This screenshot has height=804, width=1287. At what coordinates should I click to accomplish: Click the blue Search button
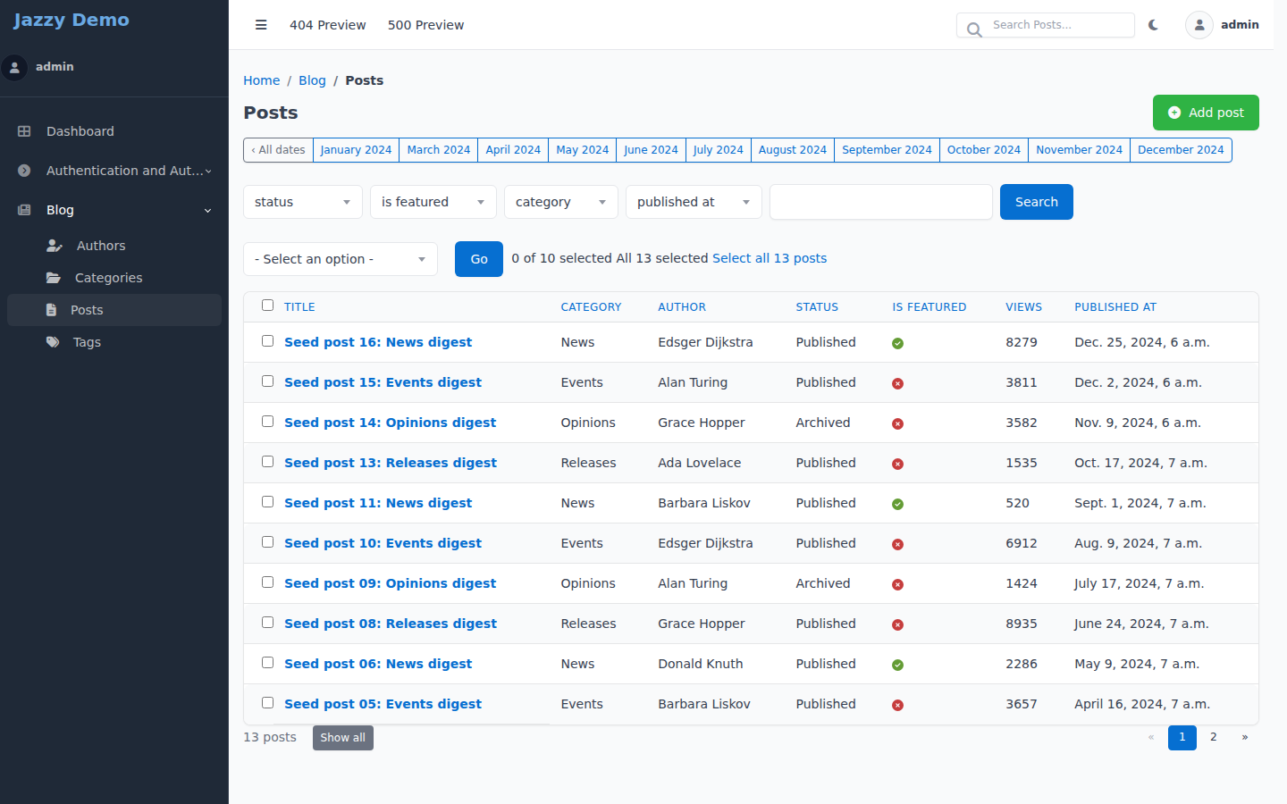(x=1037, y=202)
